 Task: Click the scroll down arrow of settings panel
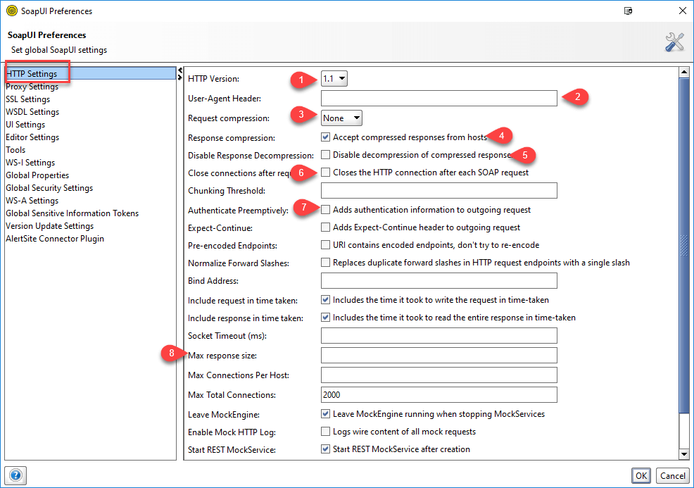683,454
